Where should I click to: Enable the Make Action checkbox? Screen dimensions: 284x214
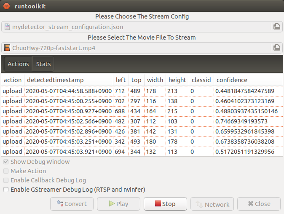click(x=6, y=171)
